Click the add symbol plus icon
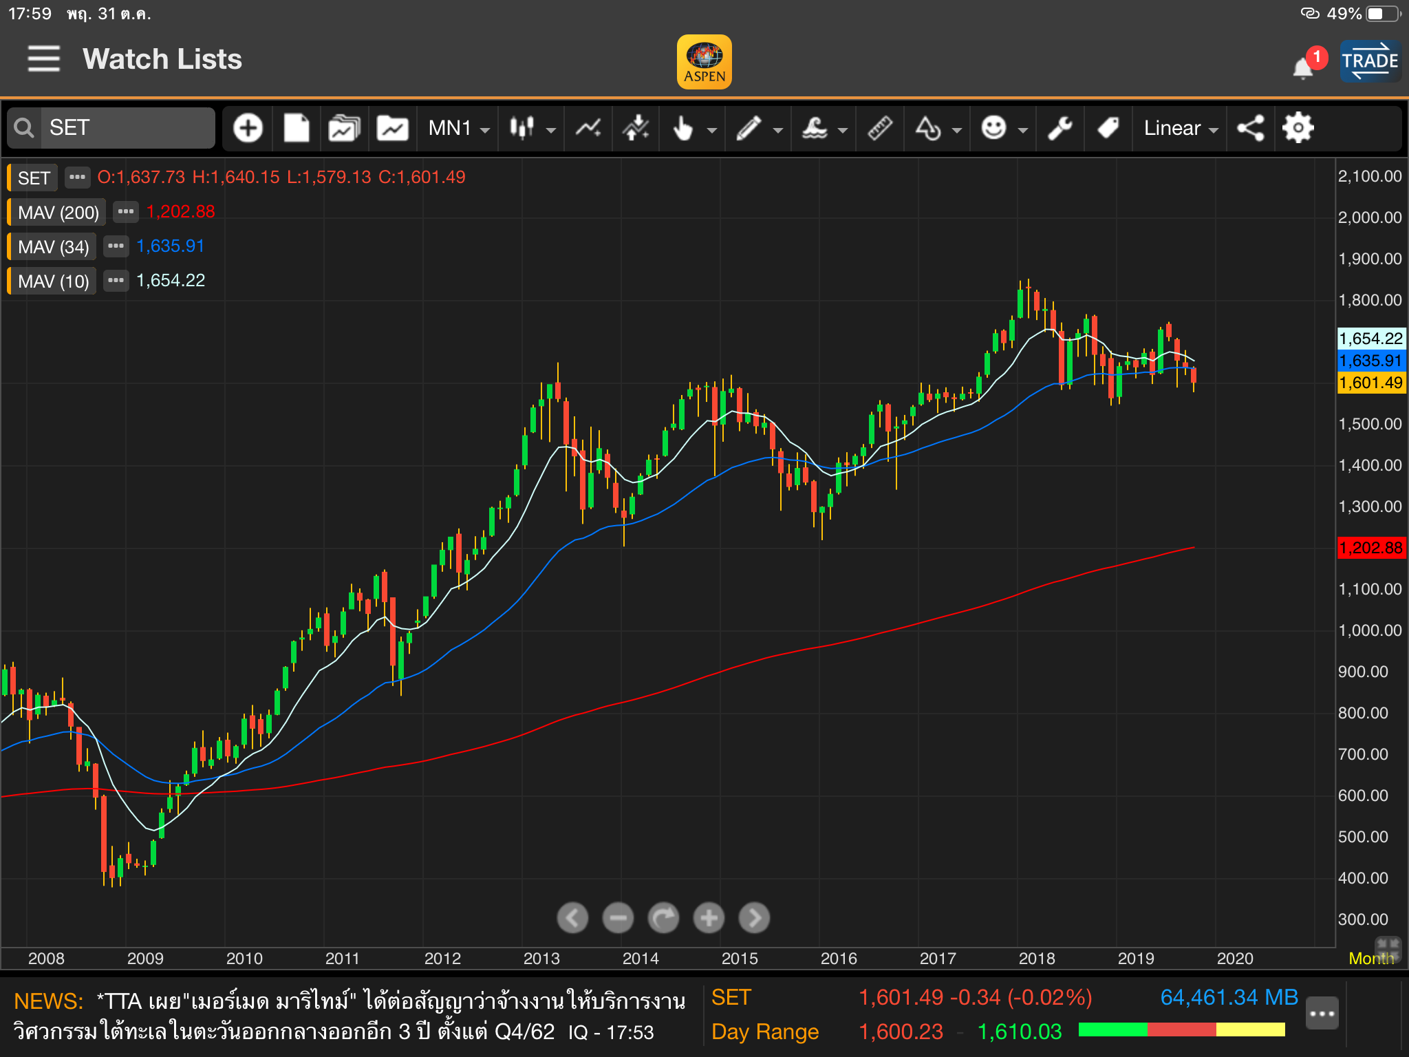 point(248,128)
